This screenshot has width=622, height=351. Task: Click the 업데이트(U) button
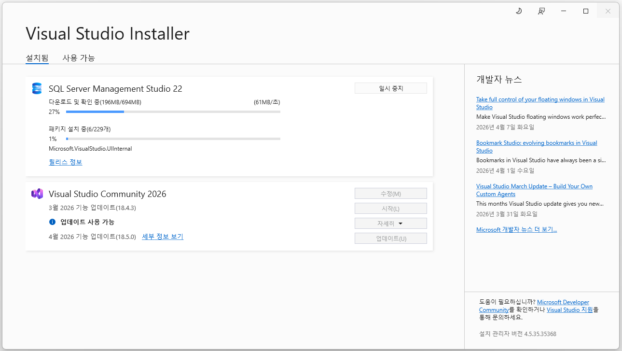click(x=391, y=239)
